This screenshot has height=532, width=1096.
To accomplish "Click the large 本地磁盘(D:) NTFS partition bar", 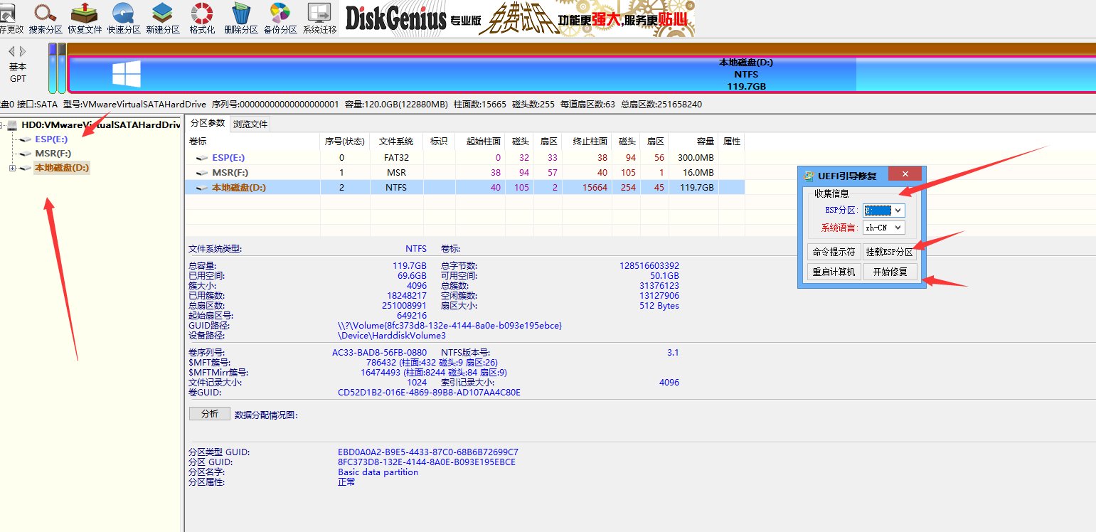I will pos(582,74).
